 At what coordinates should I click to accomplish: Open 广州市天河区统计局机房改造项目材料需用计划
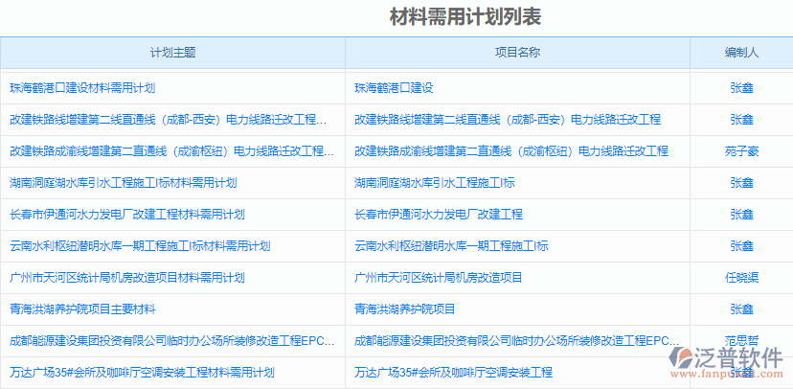[x=127, y=278]
